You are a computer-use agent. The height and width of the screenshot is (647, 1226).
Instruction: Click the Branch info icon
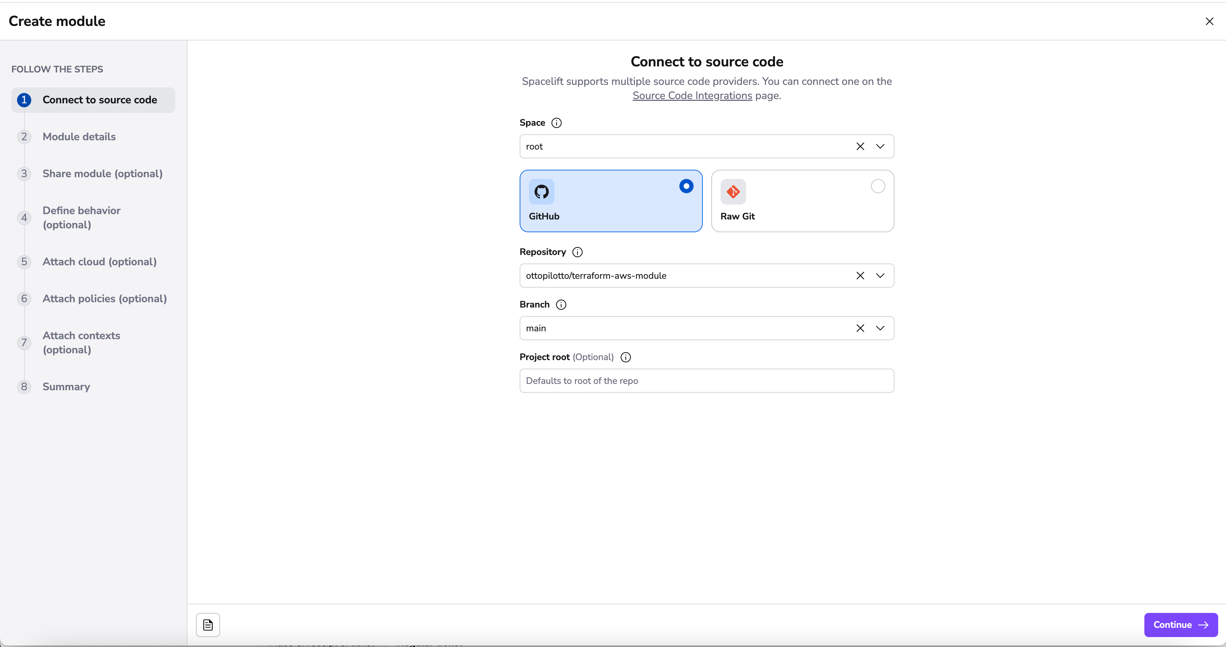coord(561,305)
